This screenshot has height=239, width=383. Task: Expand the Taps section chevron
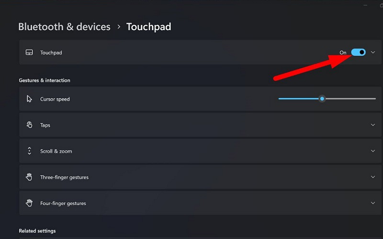[x=373, y=125]
